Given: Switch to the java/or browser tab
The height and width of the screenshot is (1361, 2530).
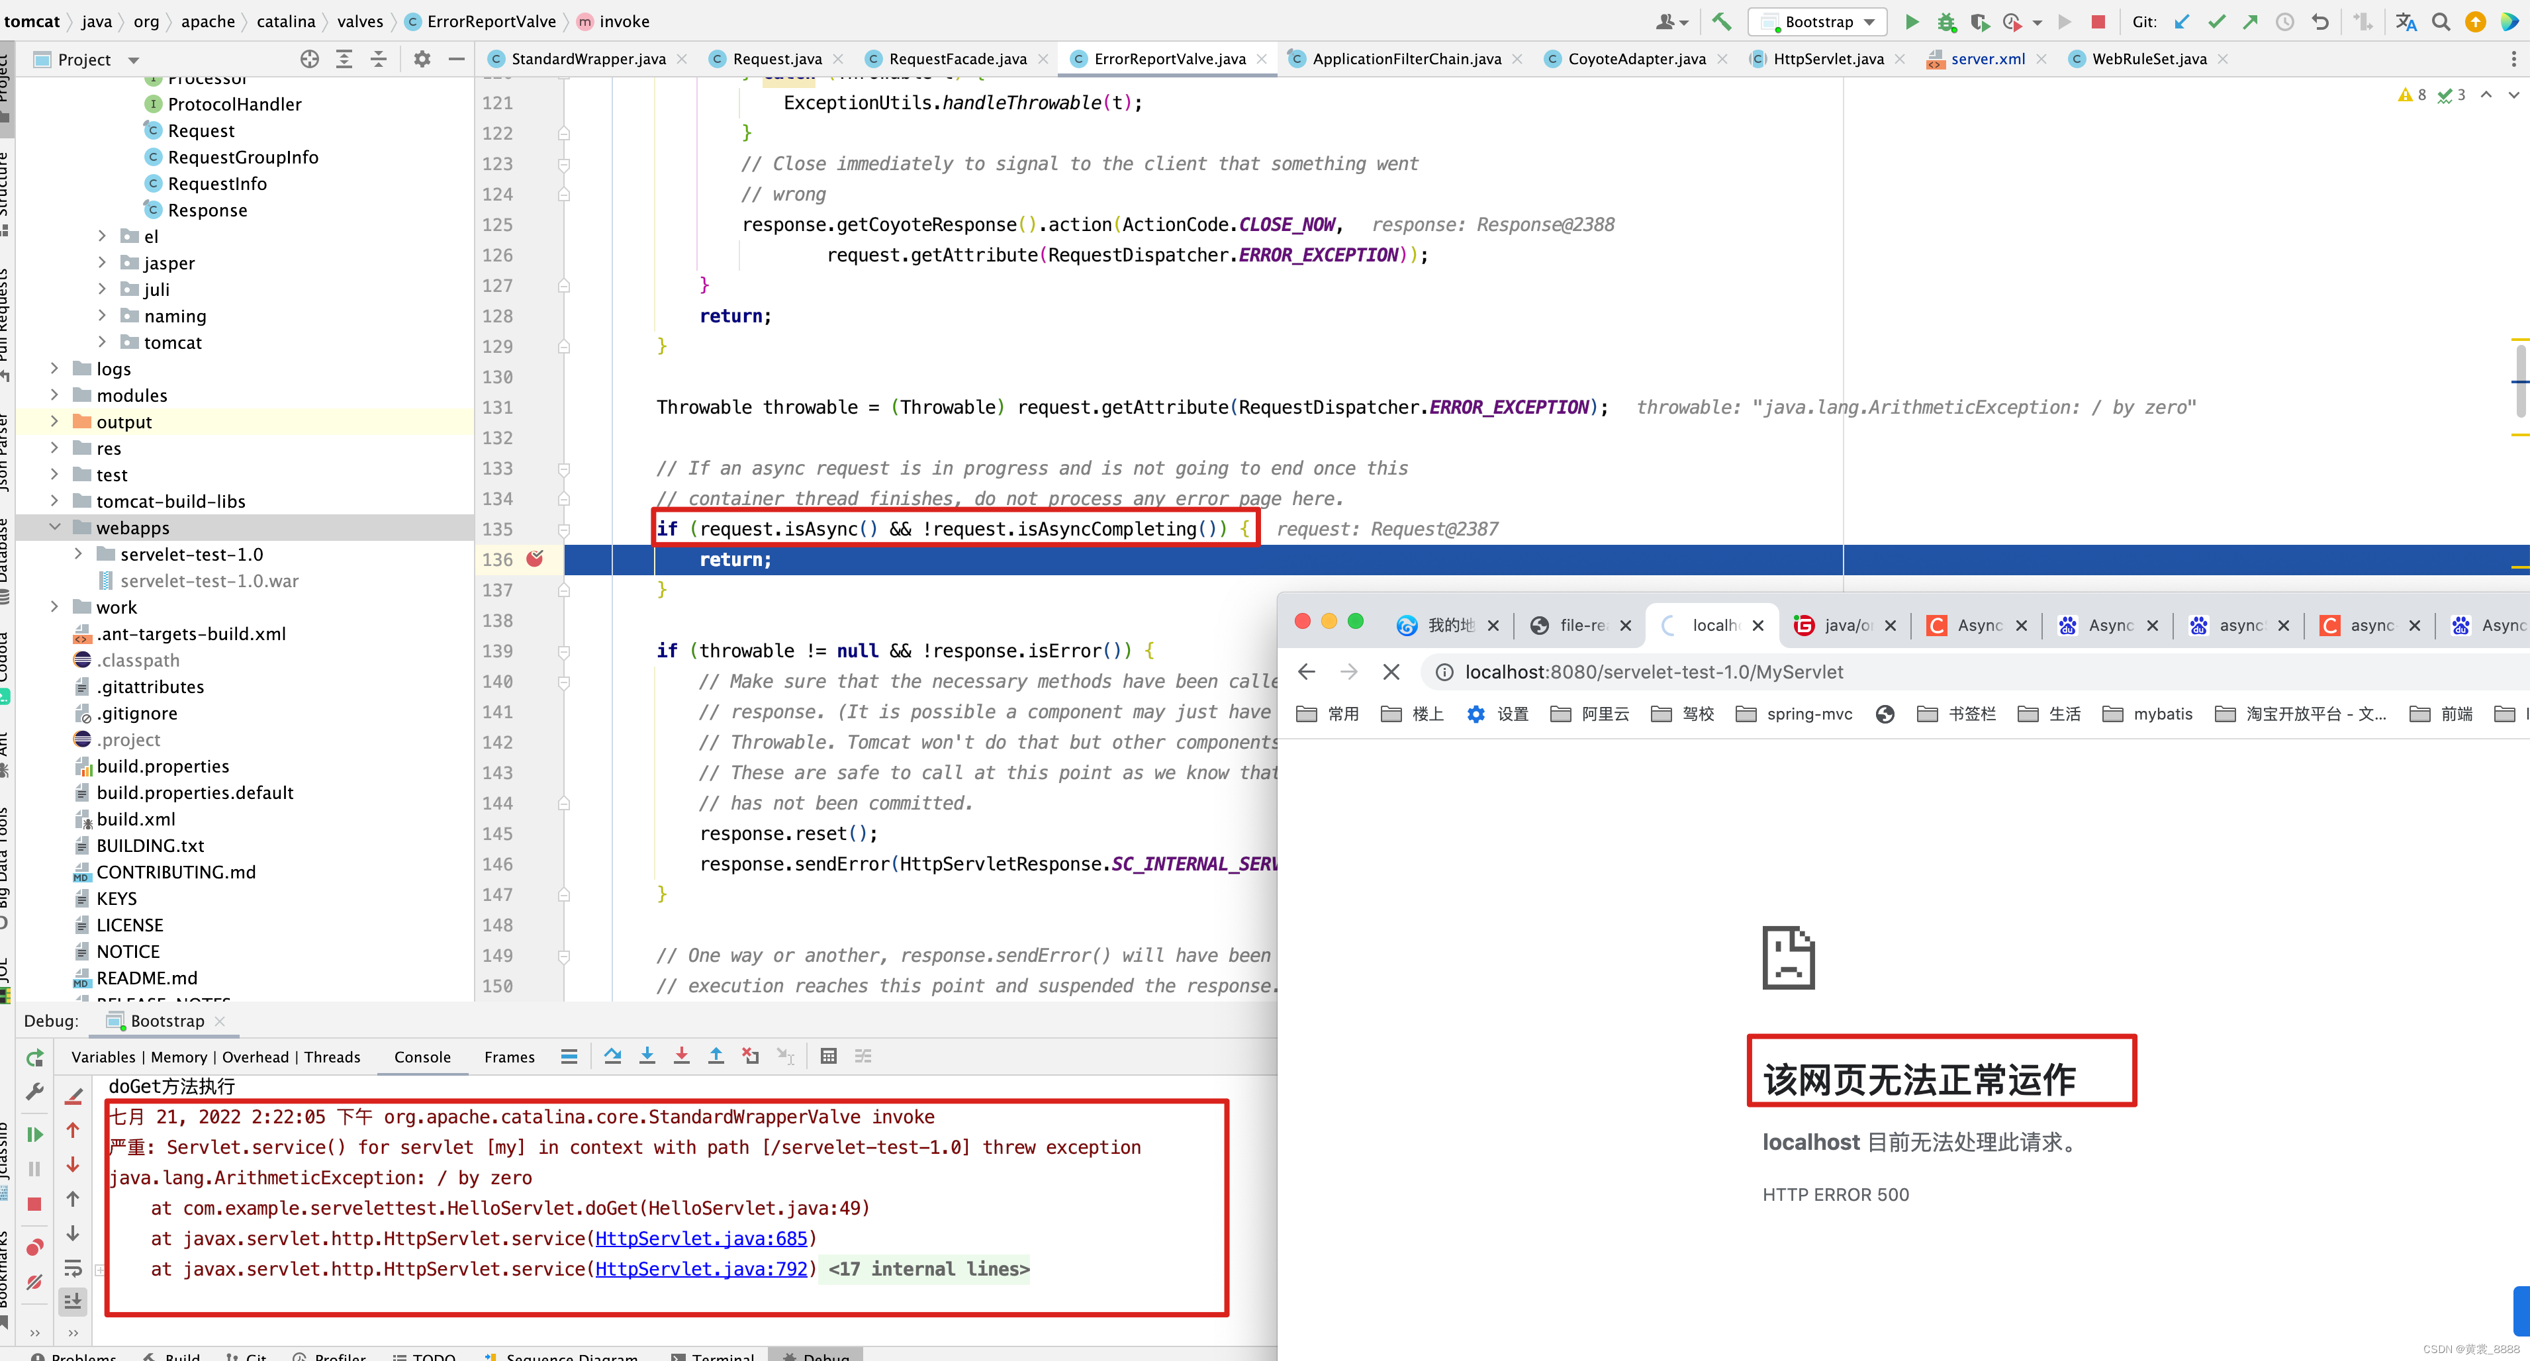Looking at the screenshot, I should (1846, 624).
